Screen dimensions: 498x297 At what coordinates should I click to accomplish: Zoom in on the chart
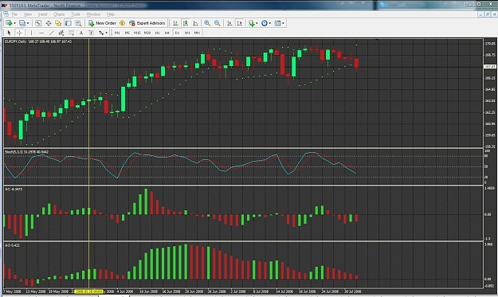(x=207, y=23)
